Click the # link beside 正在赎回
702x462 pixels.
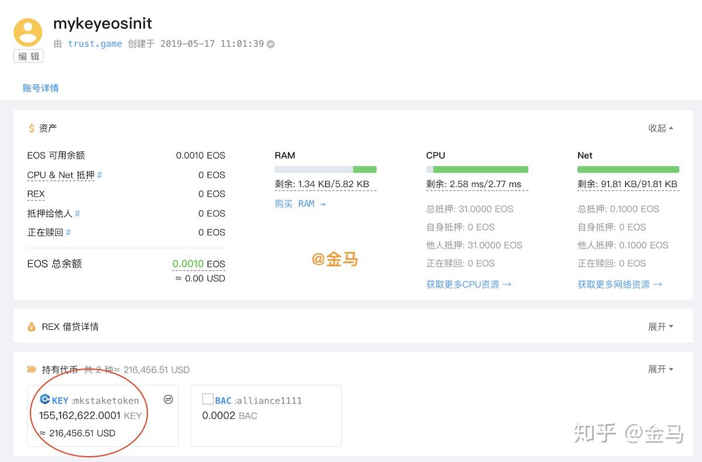pos(68,232)
